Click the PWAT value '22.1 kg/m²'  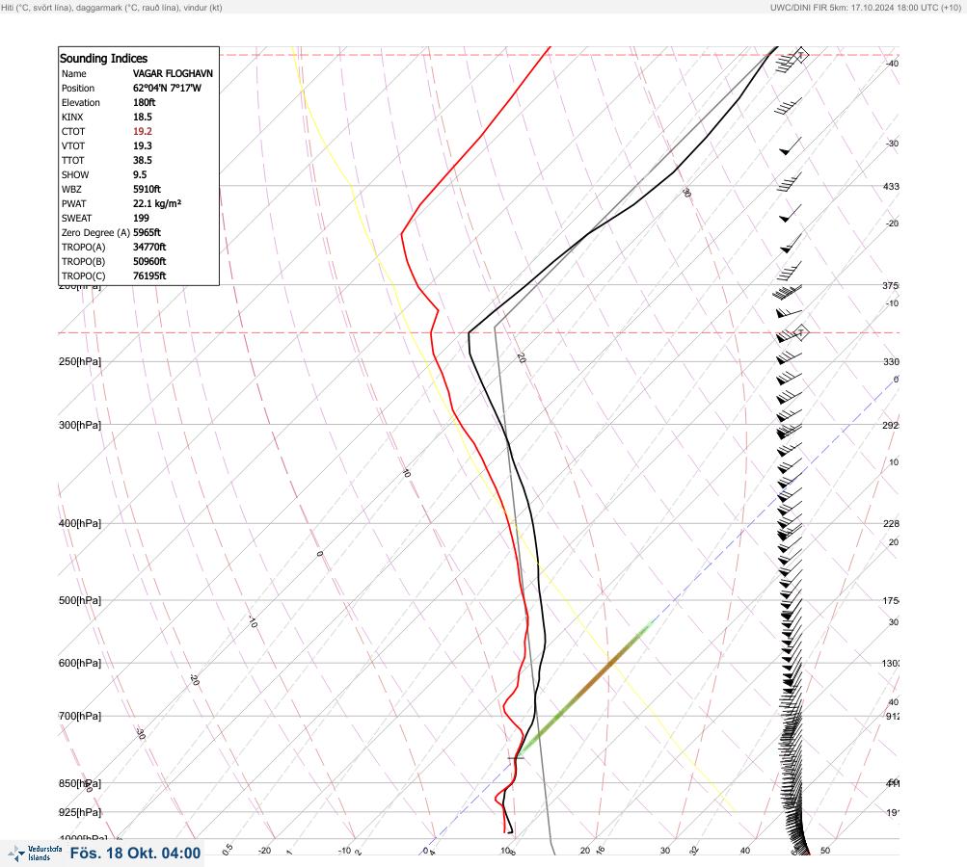(x=157, y=203)
